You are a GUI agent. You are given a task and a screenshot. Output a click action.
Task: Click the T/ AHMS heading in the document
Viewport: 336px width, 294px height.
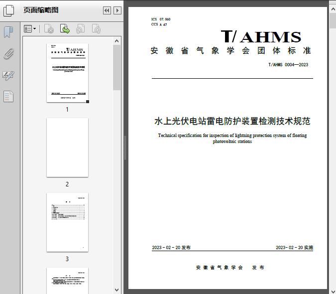(x=261, y=37)
